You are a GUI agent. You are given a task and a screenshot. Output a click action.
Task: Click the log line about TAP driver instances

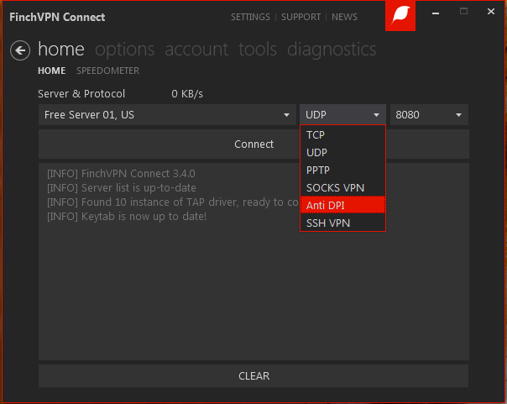click(173, 202)
